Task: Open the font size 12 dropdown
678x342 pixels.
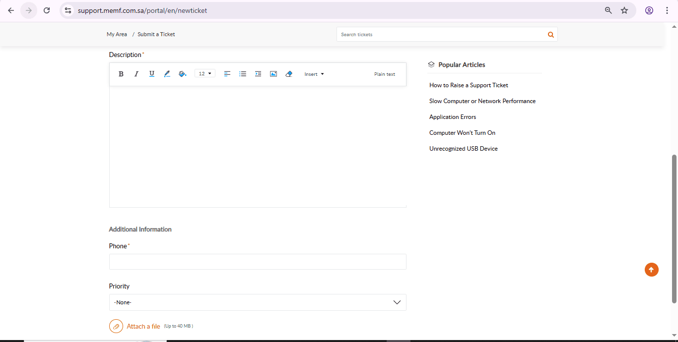Action: click(x=205, y=74)
